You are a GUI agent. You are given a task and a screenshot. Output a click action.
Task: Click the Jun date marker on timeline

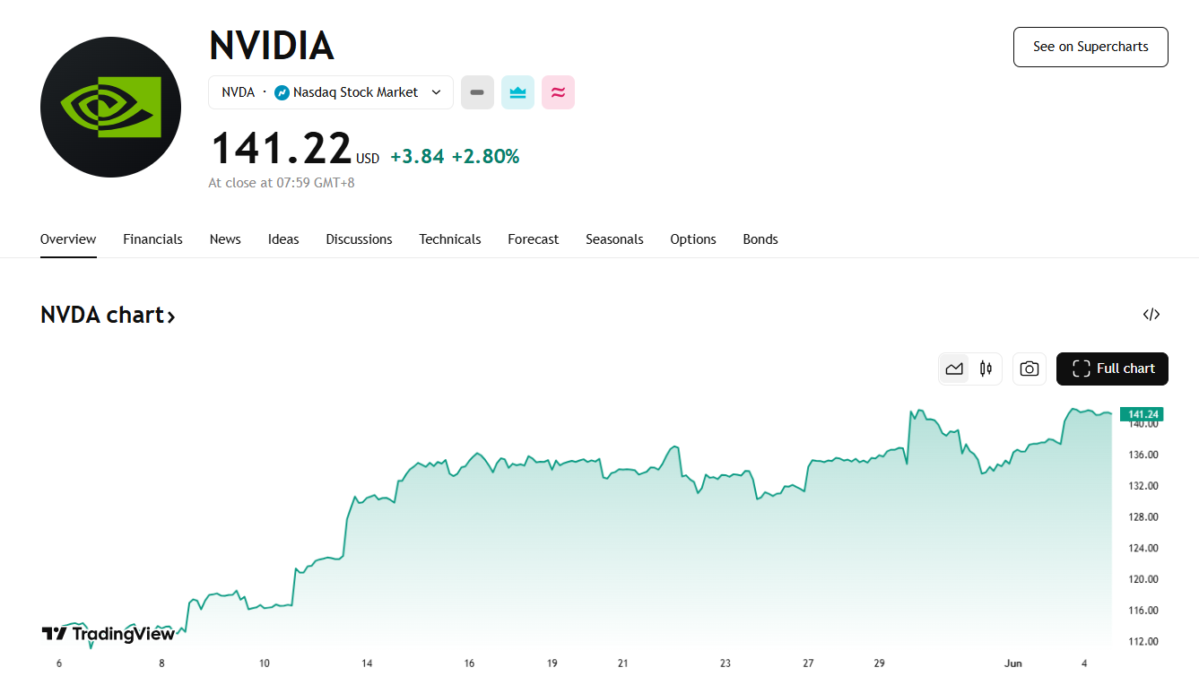click(1012, 663)
